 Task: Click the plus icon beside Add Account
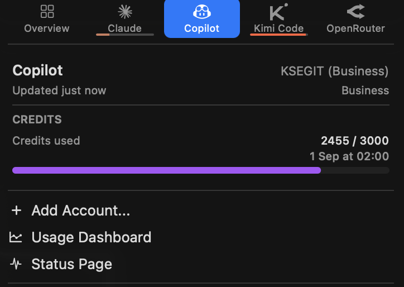pos(17,211)
